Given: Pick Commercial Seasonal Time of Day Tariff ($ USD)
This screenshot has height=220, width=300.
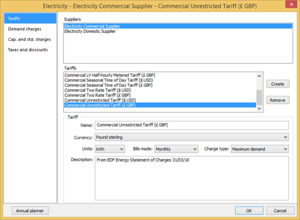Looking at the screenshot, I should click(x=109, y=80).
